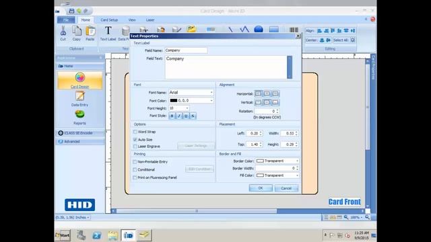Open the Border Color dropdown
This screenshot has width=431, height=242.
point(297,161)
